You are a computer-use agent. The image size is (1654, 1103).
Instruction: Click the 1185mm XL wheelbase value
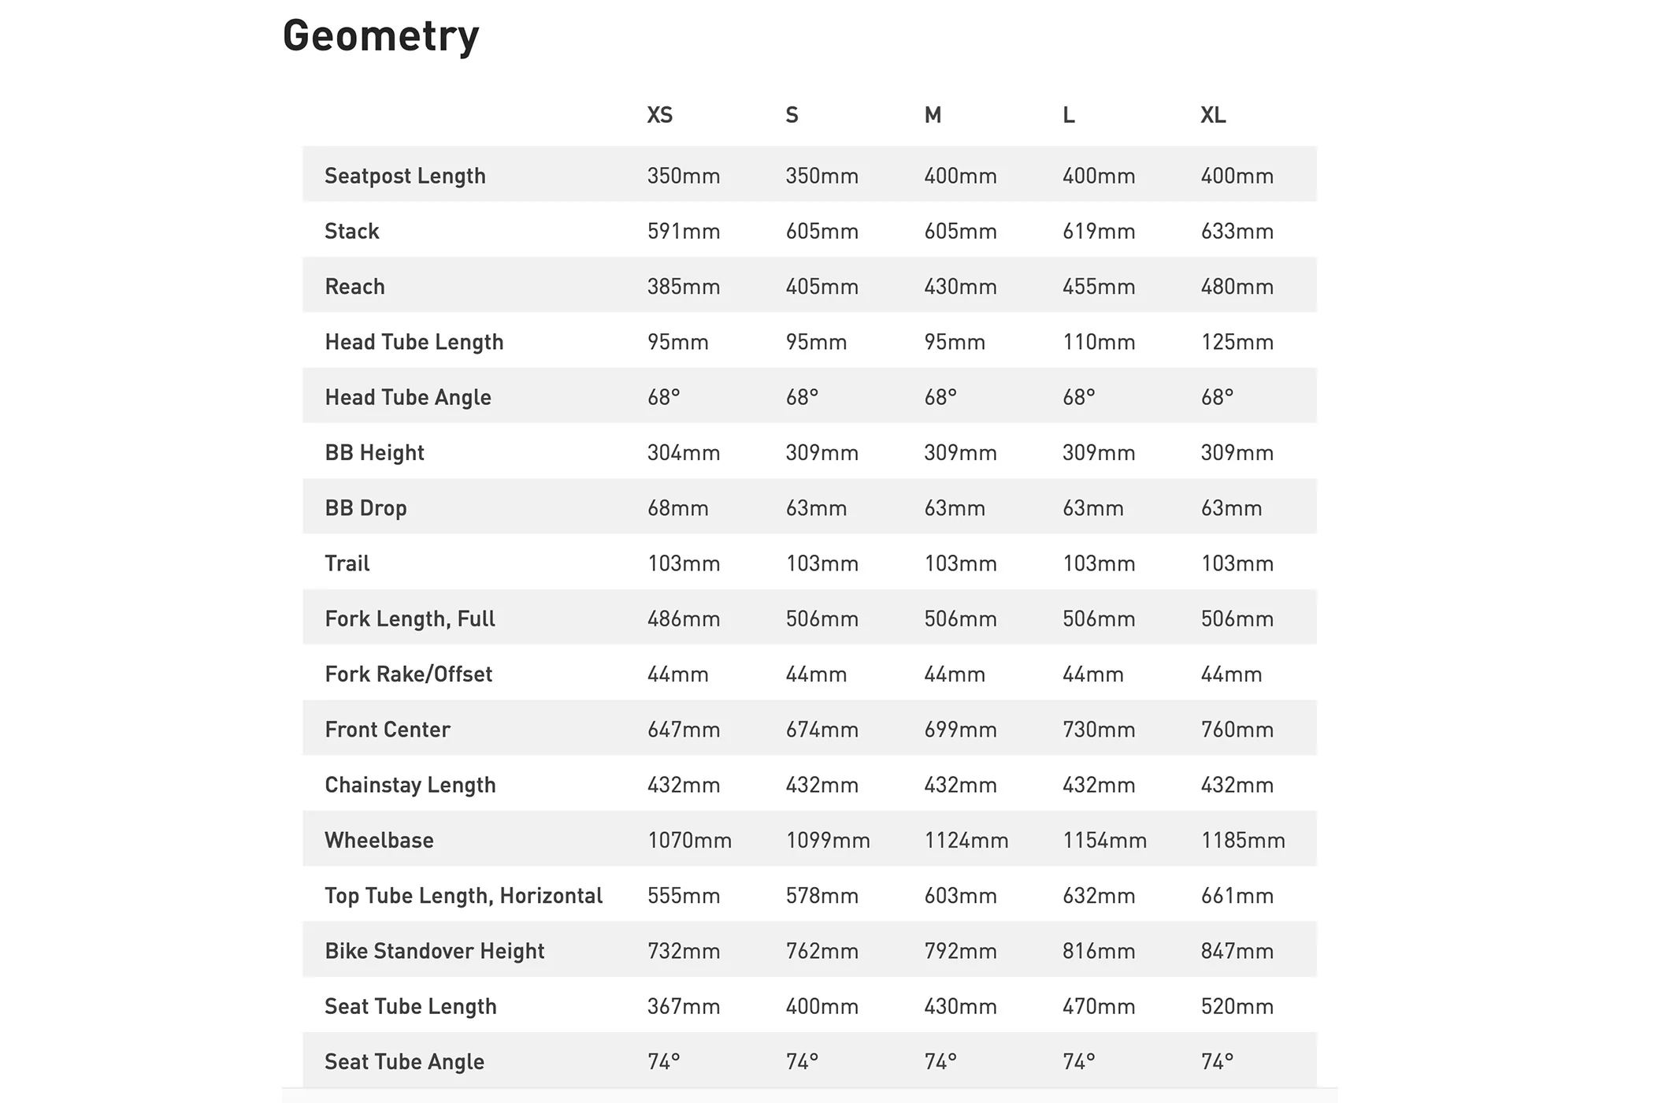1243,840
